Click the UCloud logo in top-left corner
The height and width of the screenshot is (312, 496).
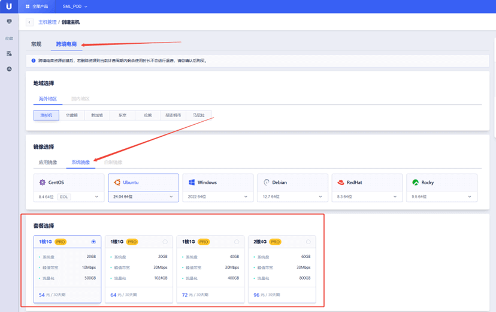[x=8, y=6]
